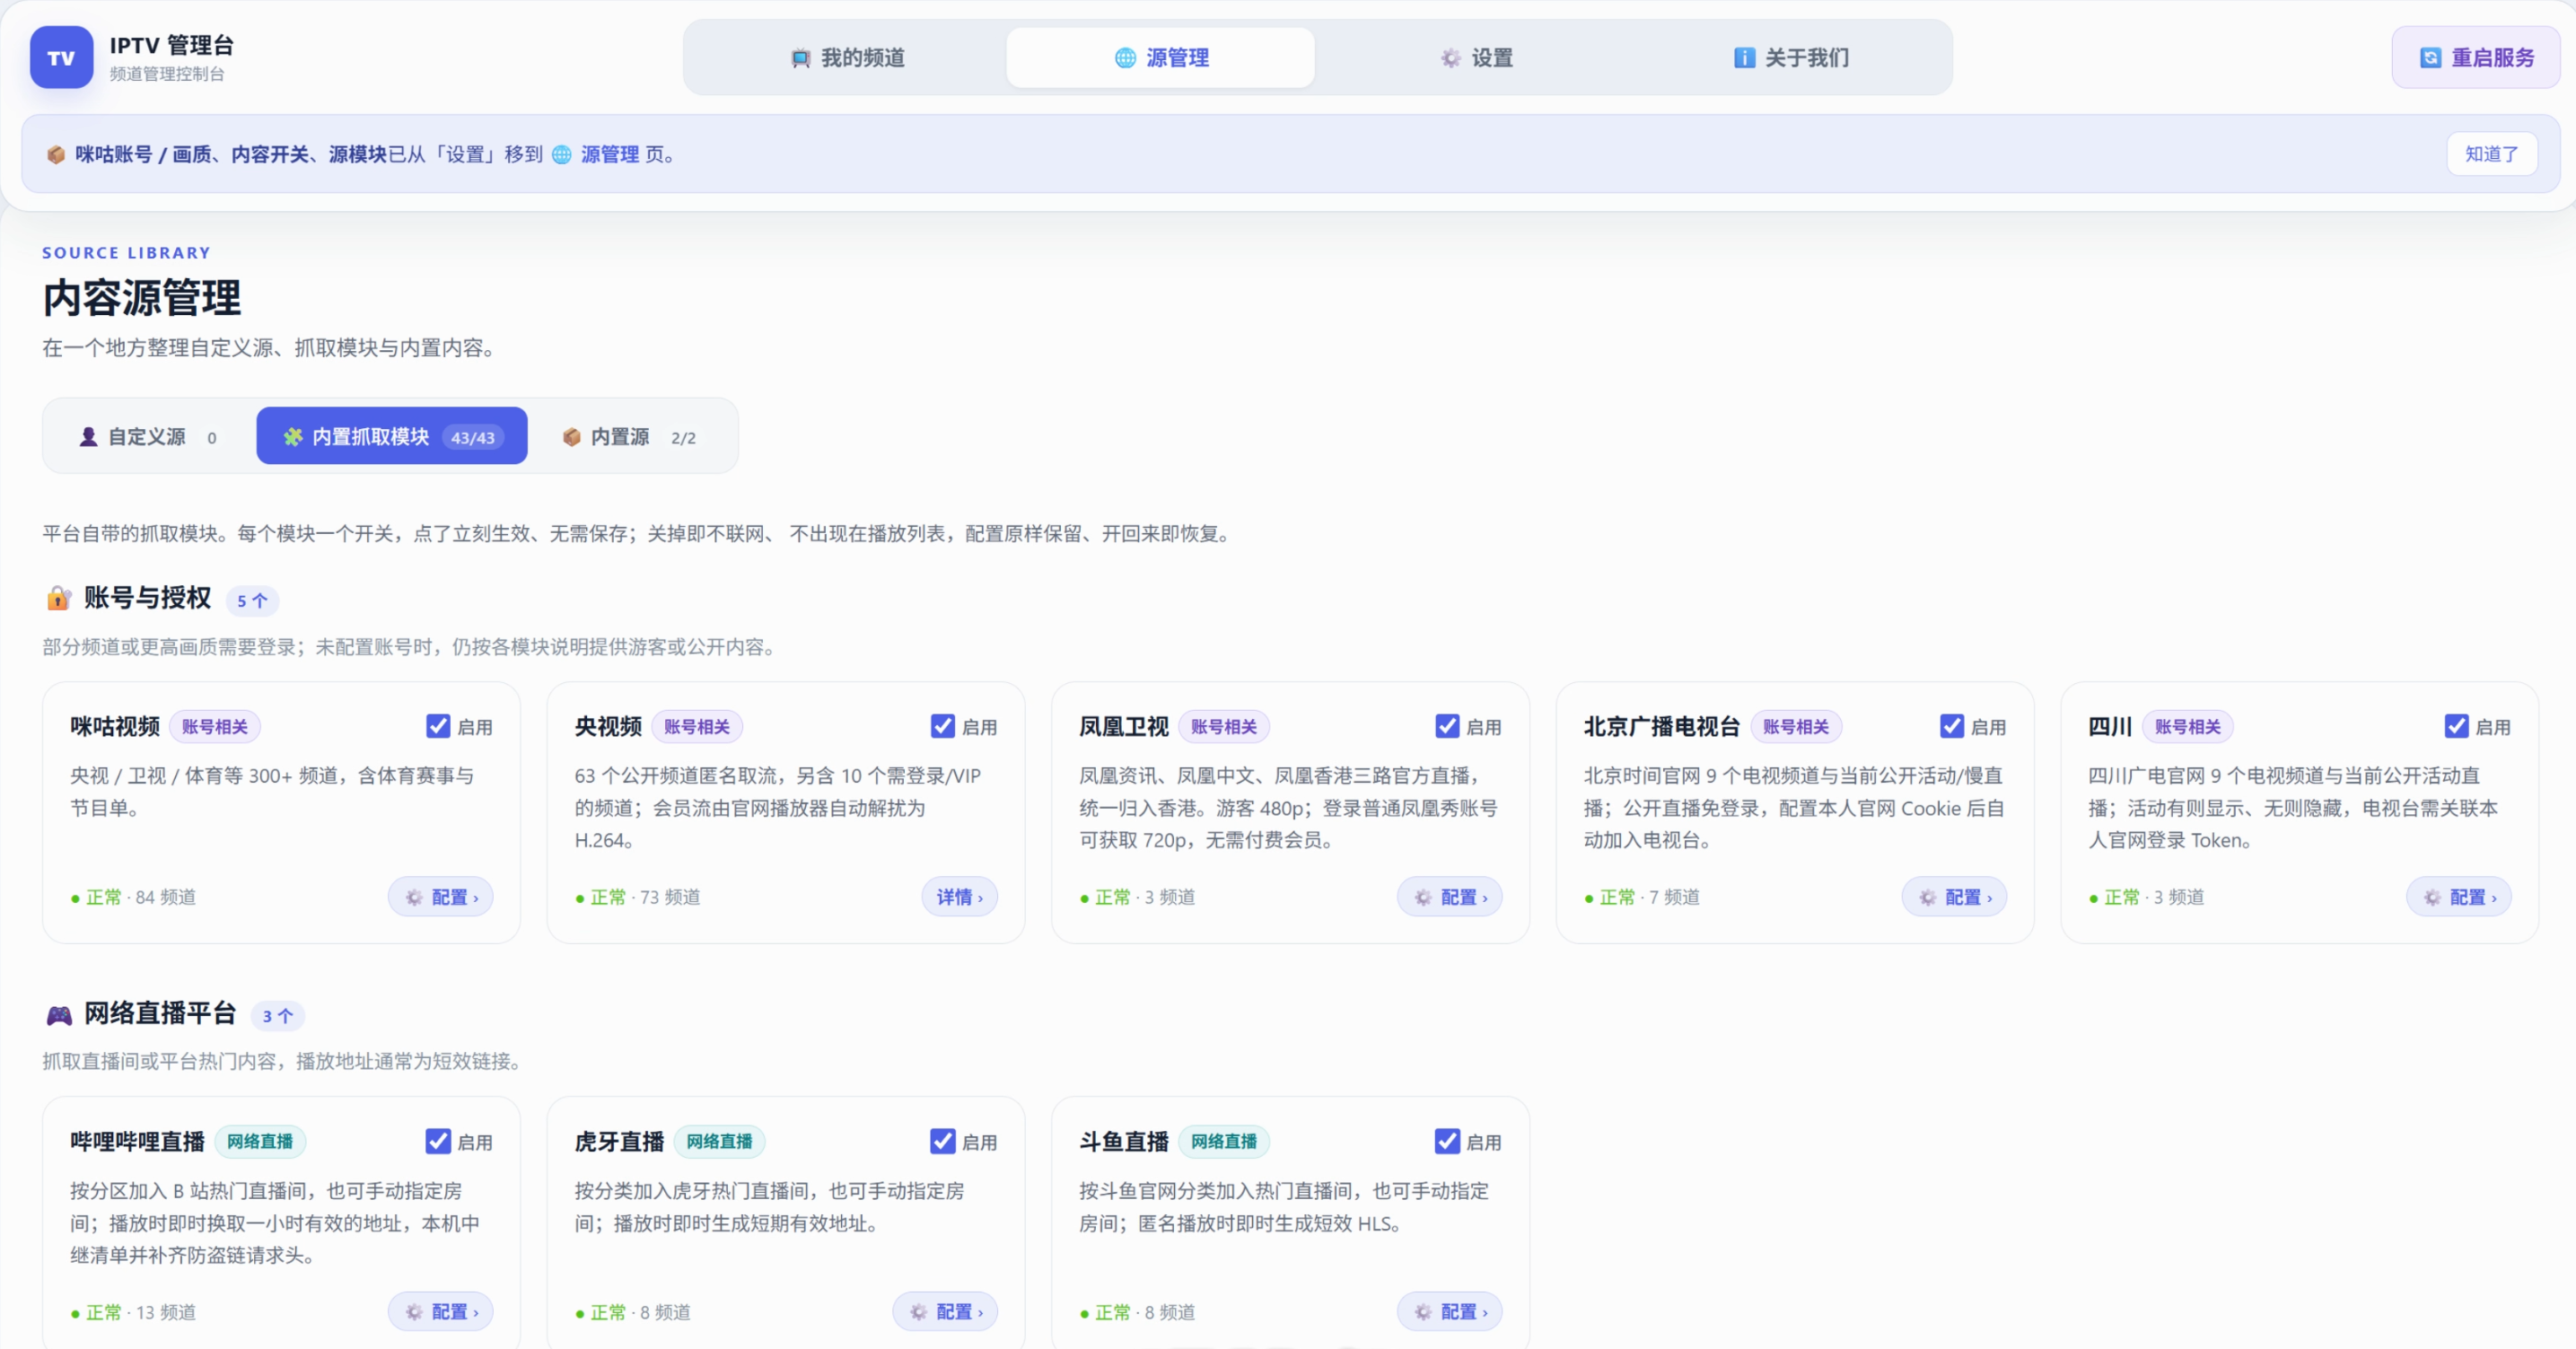Click the restart icon in 重启服务 button

point(2430,57)
